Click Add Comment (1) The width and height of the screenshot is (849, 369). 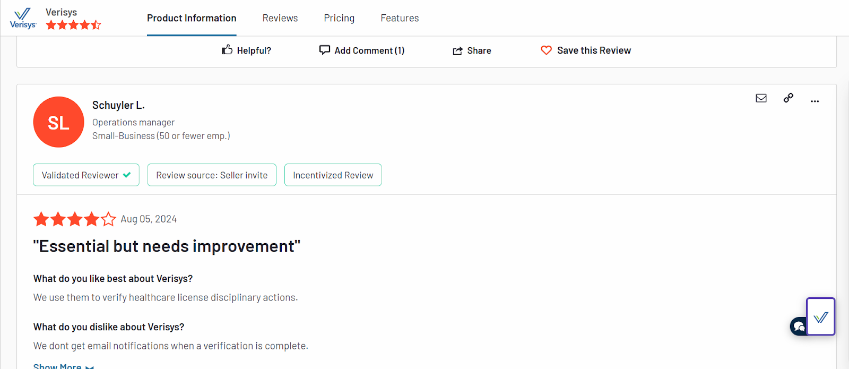(362, 50)
